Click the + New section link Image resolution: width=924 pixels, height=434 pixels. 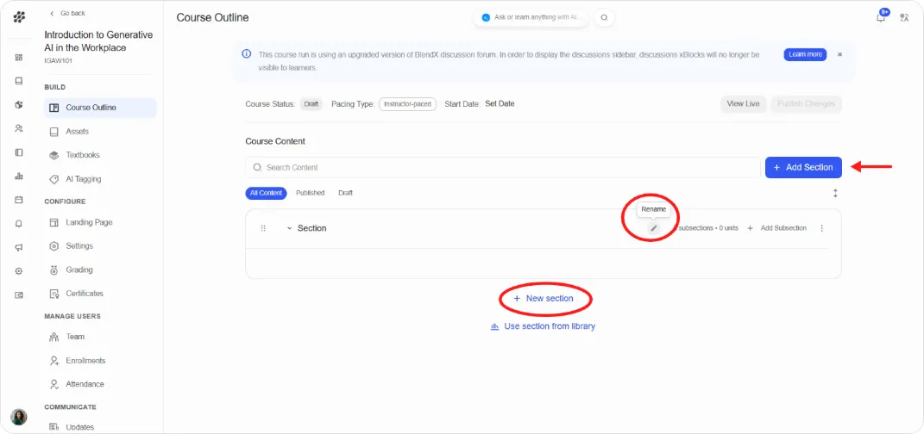tap(543, 299)
